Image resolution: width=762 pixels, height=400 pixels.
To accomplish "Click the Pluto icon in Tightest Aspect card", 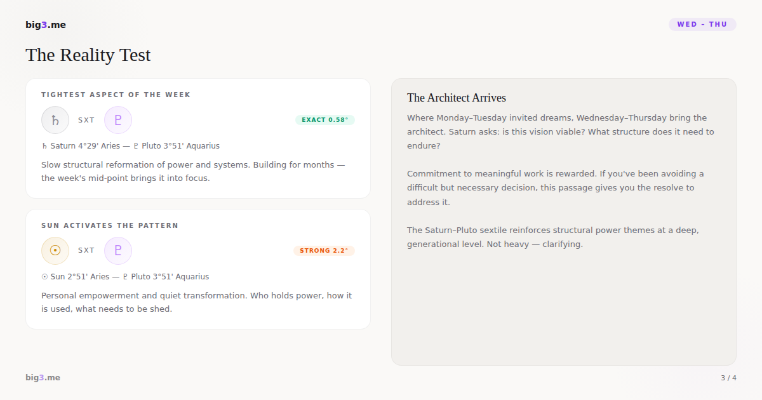I will point(118,120).
